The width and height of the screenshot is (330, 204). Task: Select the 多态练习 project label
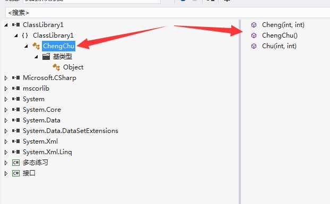[x=36, y=163]
